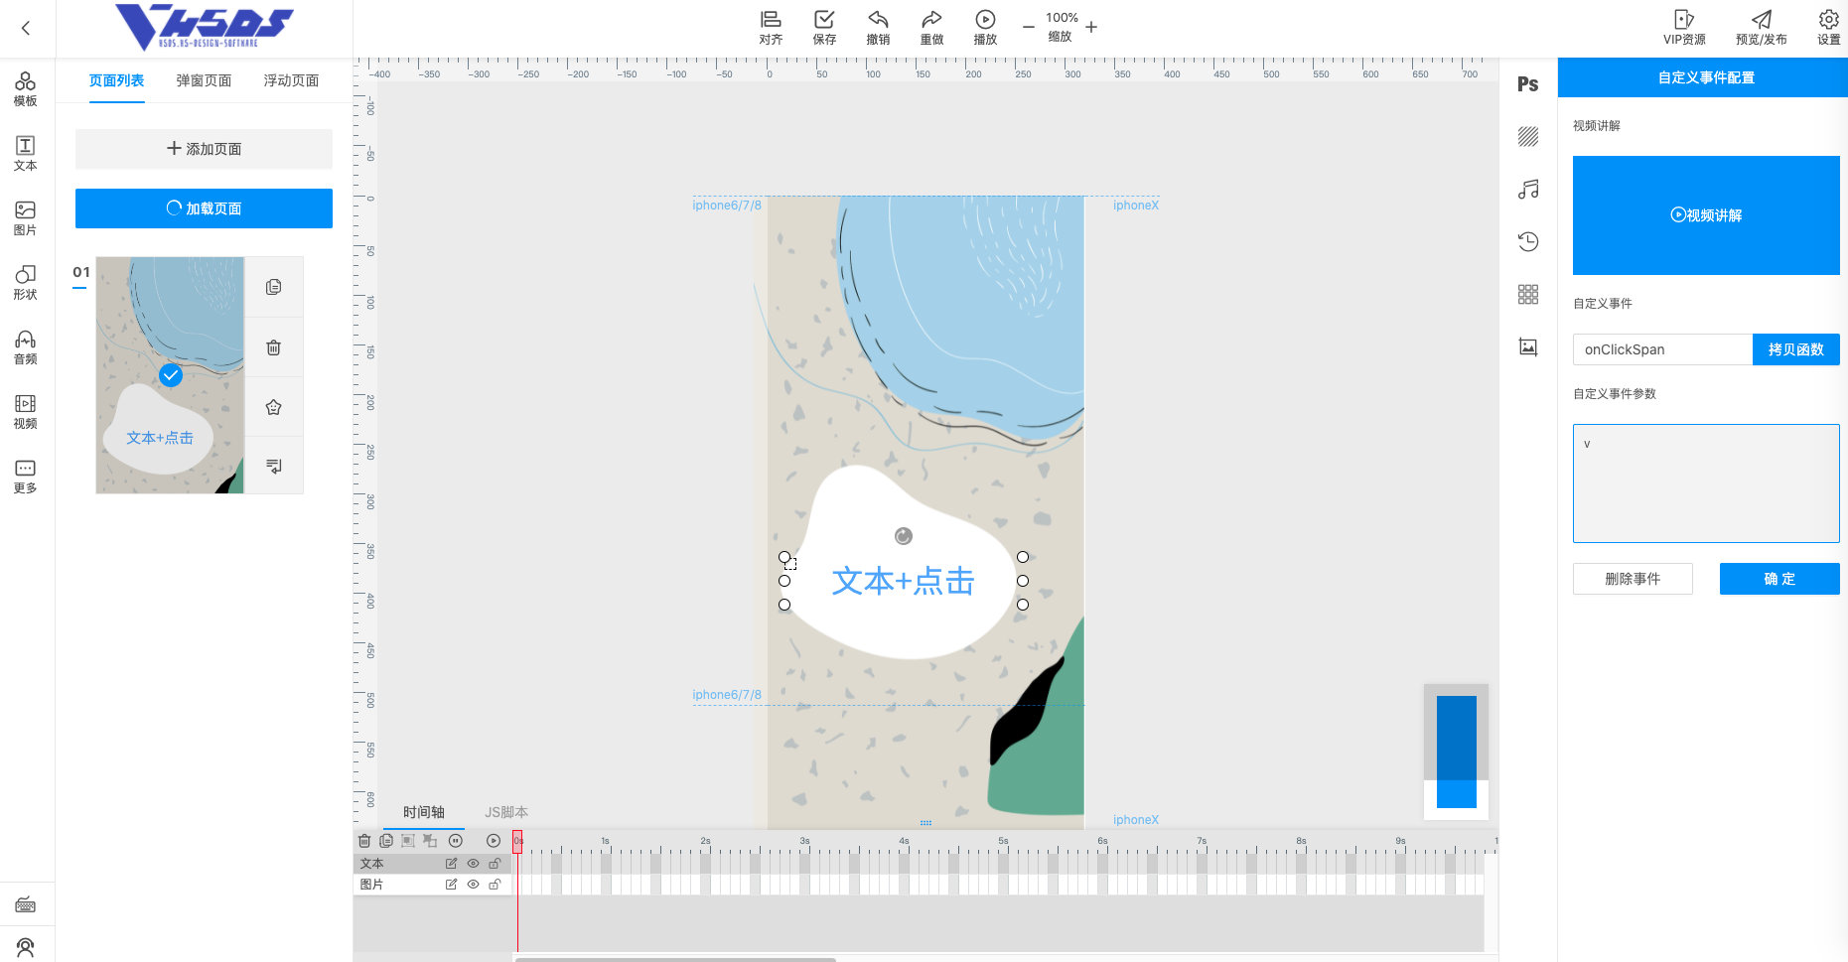Click the zoom-in plus next to 100%
Image resolution: width=1848 pixels, height=962 pixels.
tap(1091, 28)
